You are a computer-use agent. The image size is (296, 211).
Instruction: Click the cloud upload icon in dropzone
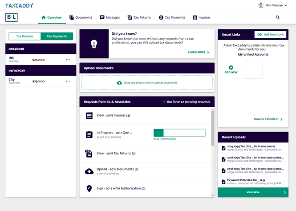[119, 83]
